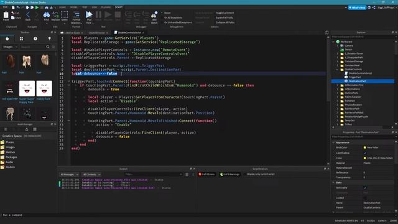
Task: Click the share icon near the username
Action: tap(374, 7)
